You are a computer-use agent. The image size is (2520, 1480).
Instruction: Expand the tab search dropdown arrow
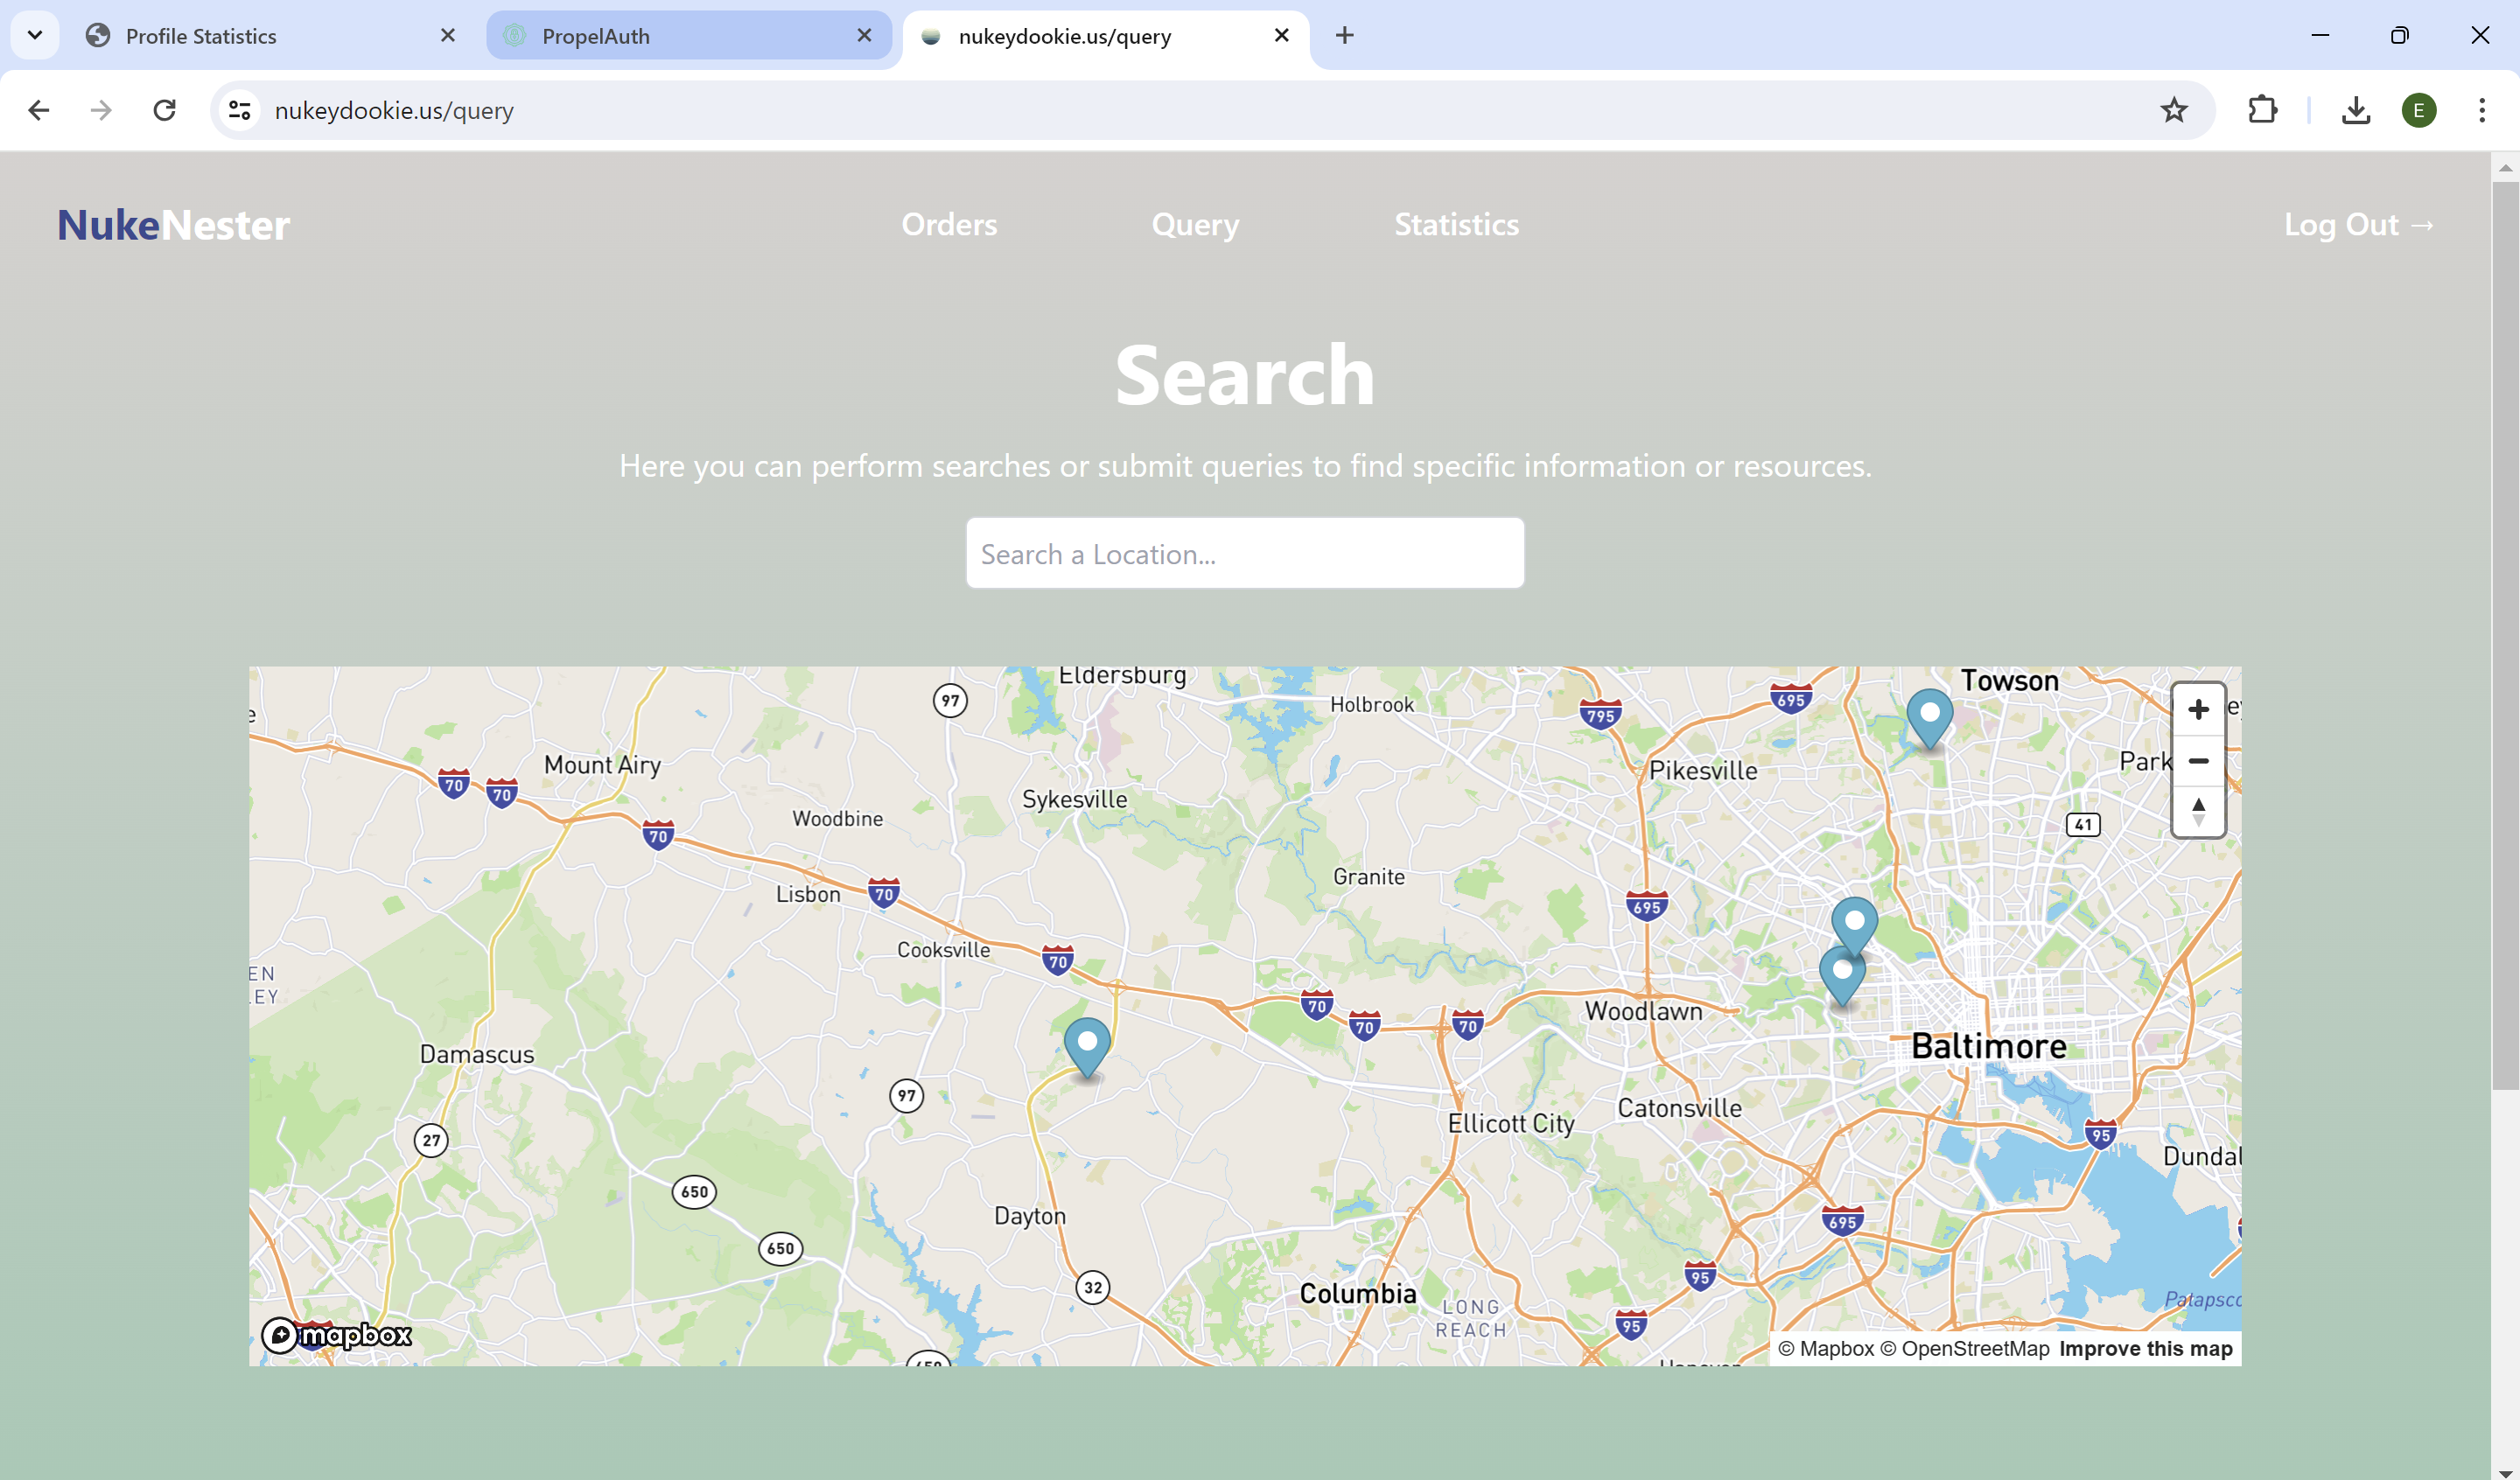coord(35,36)
